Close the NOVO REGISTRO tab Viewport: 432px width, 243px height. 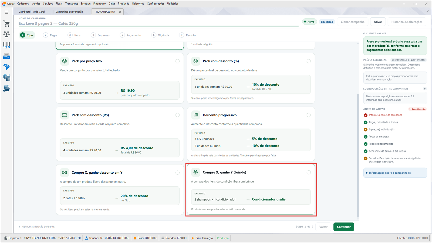pos(120,12)
